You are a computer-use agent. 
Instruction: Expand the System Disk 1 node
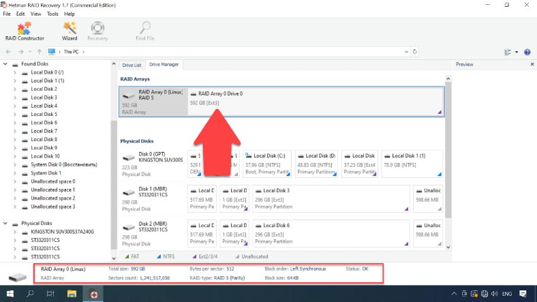15,173
